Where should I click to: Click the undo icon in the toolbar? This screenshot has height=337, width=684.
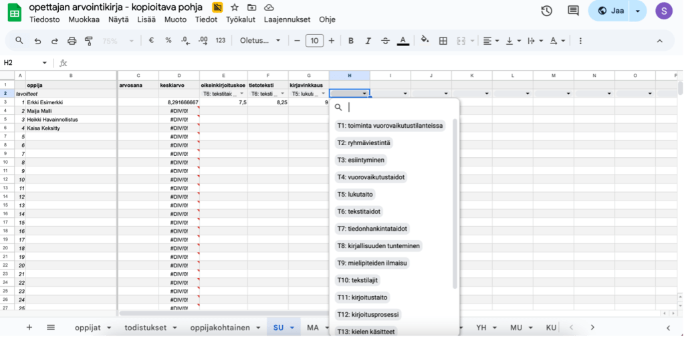point(37,41)
